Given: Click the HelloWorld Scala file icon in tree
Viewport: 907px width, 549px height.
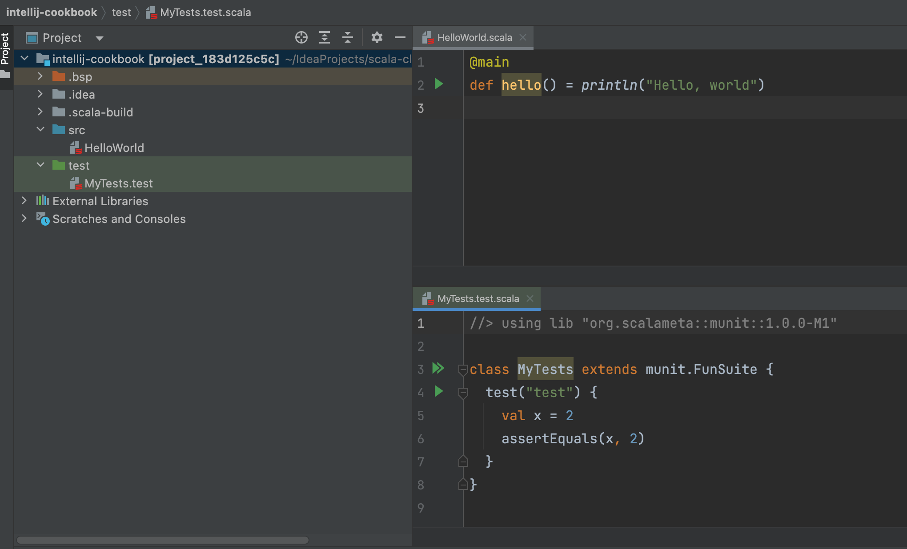Looking at the screenshot, I should [76, 148].
